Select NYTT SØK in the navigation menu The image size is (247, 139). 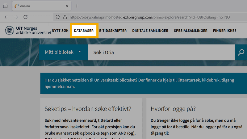60,31
